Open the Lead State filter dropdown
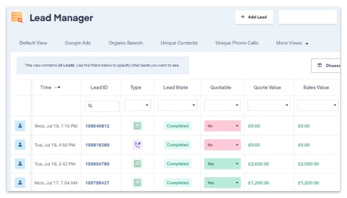 click(x=177, y=106)
